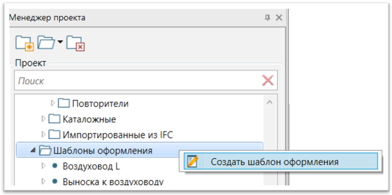This screenshot has width=392, height=195.
Task: Expand the Каталожные folder
Action: click(x=43, y=119)
